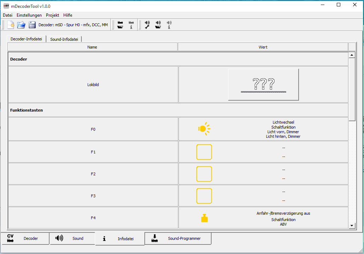Open the Hilfe menu
Screen dimensions: 364x254
[x=68, y=15]
